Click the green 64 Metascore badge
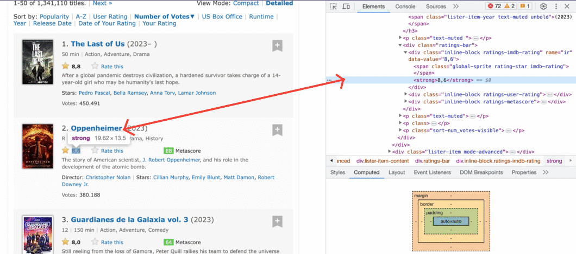This screenshot has width=576, height=254. point(168,242)
